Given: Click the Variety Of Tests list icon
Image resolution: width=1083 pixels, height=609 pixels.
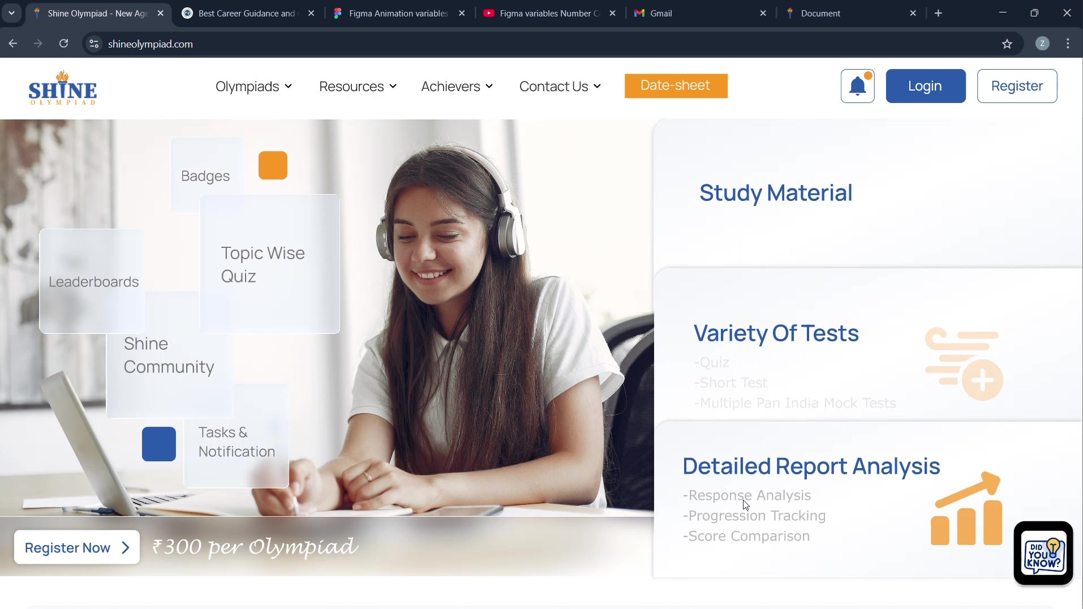Looking at the screenshot, I should click(x=964, y=364).
